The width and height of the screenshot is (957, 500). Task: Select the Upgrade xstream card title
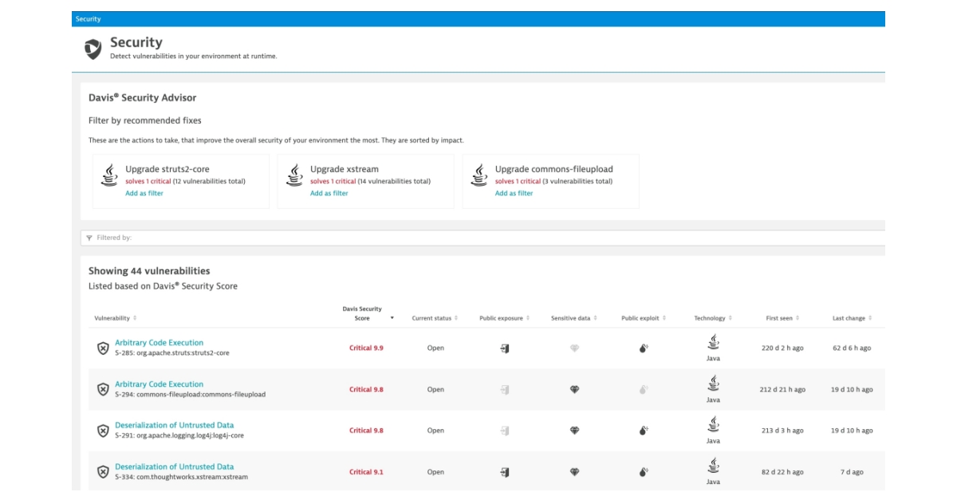pos(345,169)
